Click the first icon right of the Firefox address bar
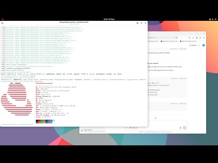Viewport: 218px width, 163px height. point(189,38)
